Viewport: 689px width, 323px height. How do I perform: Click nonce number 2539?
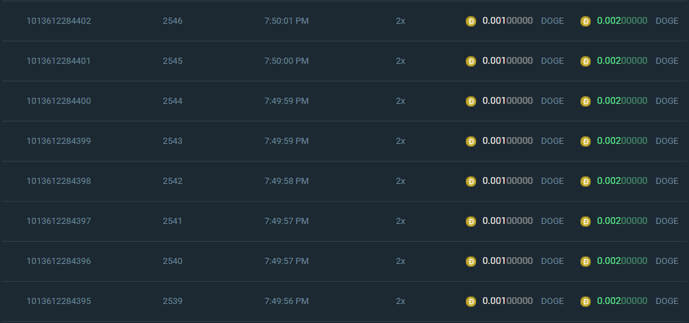point(173,301)
